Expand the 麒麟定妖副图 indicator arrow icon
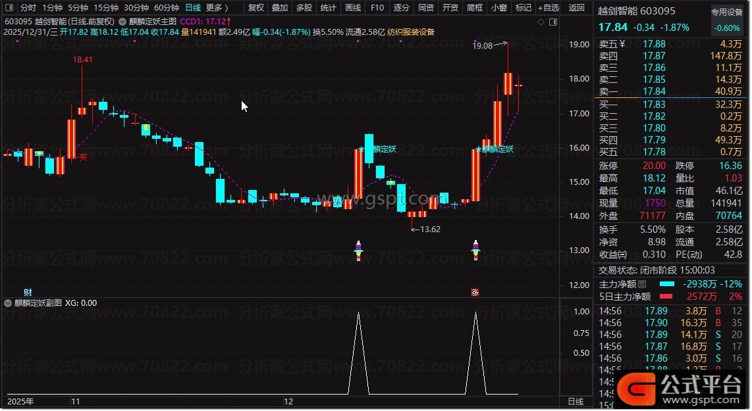This screenshot has height=411, width=752. coord(9,303)
